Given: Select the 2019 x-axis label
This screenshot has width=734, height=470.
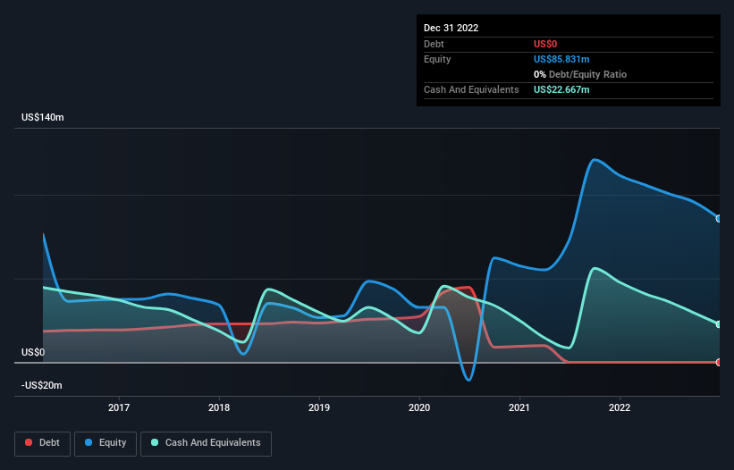Looking at the screenshot, I should pos(319,407).
